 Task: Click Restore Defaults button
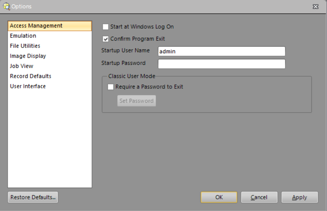[x=33, y=197]
